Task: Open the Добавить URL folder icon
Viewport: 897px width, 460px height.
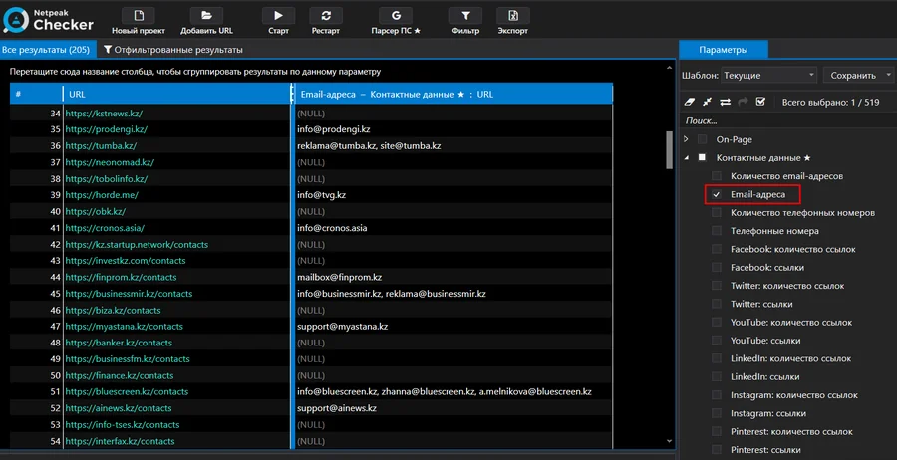Action: click(206, 16)
